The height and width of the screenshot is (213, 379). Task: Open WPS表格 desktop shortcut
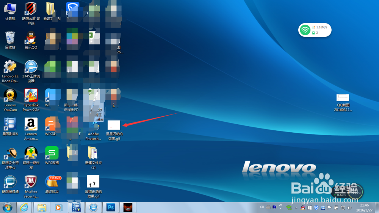(52, 155)
